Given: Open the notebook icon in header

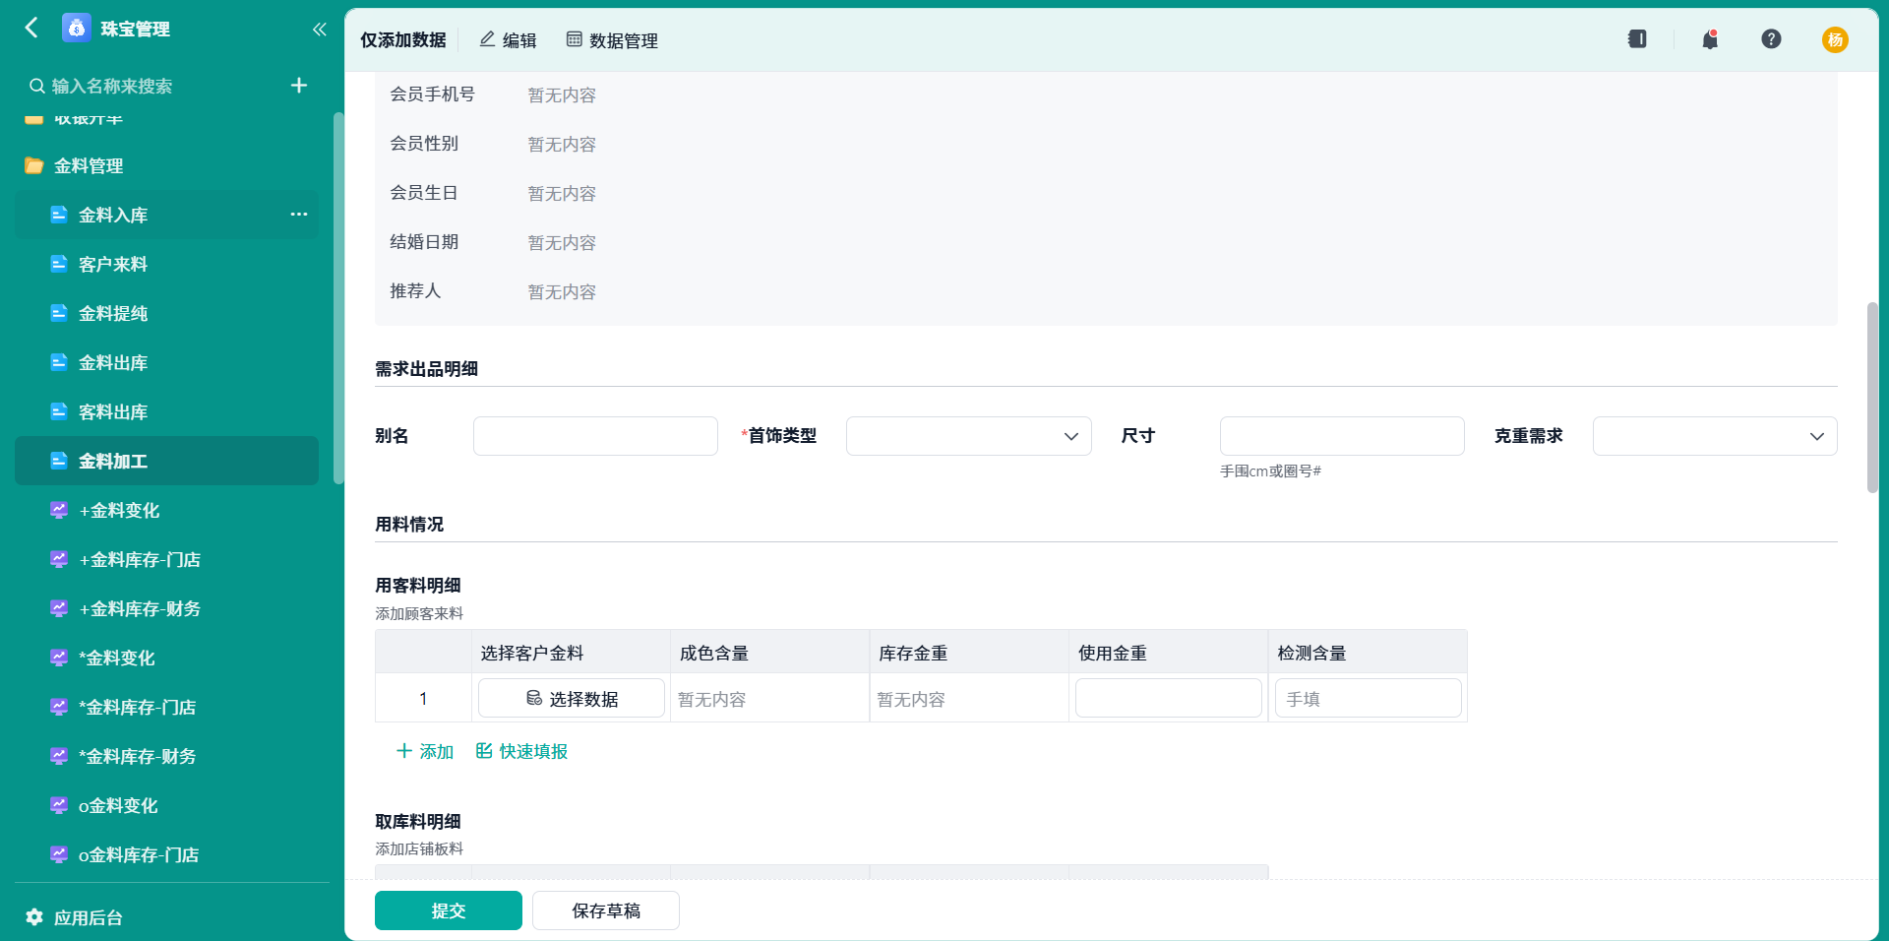Looking at the screenshot, I should (x=1637, y=39).
